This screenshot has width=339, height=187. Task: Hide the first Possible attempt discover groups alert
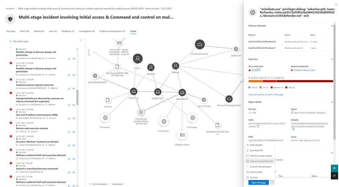click(74, 59)
